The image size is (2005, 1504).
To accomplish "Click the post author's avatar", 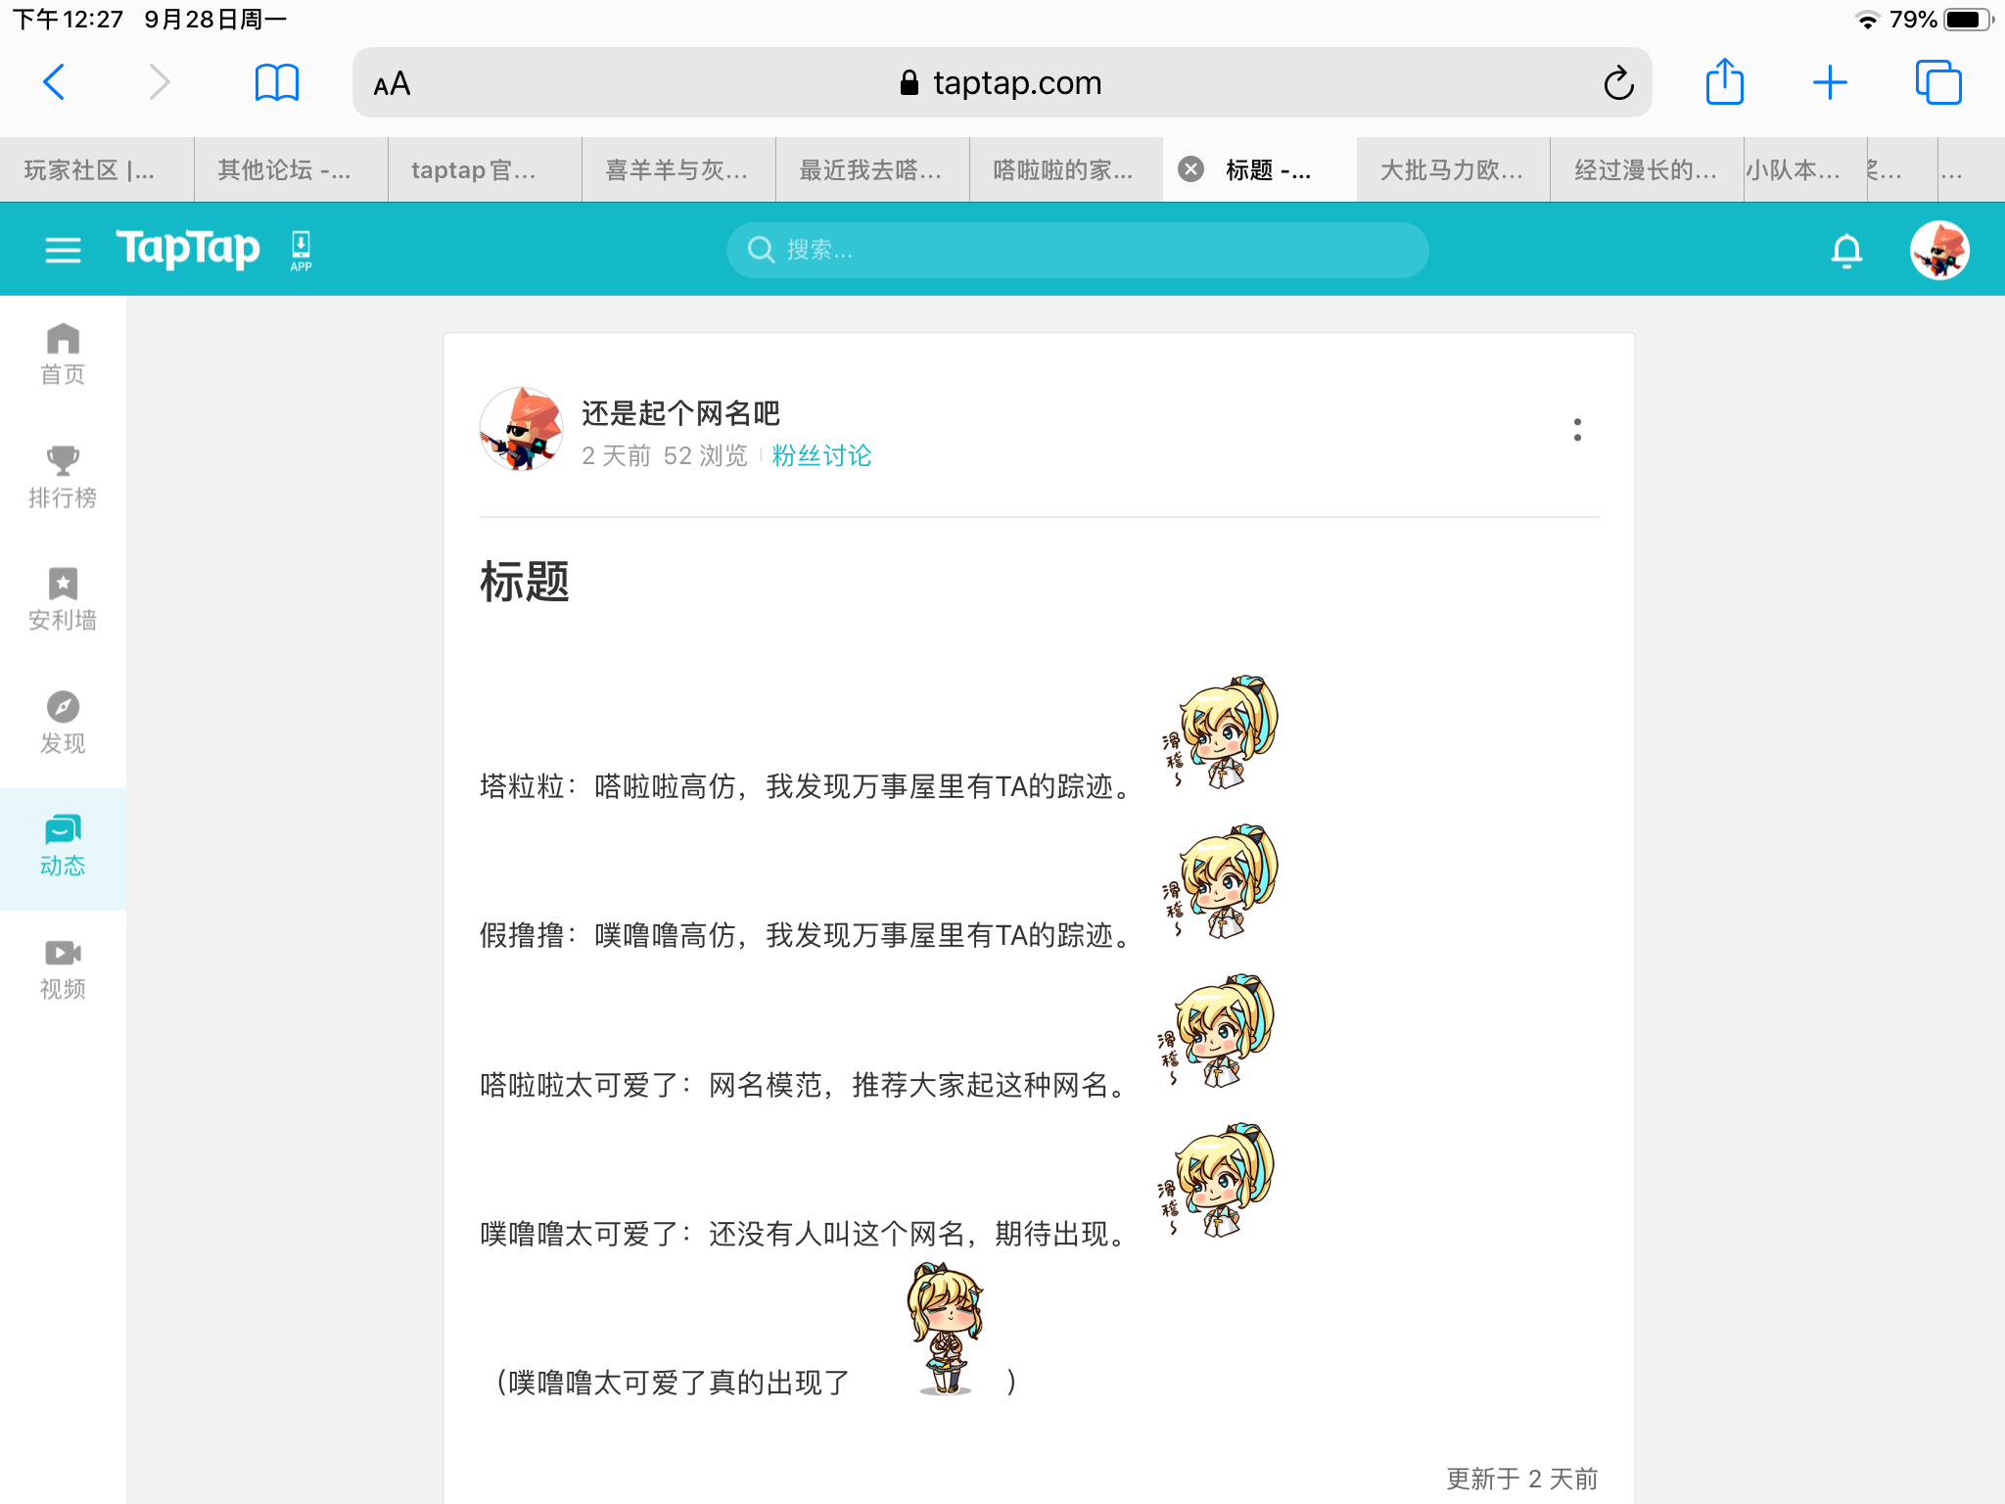I will [x=521, y=429].
